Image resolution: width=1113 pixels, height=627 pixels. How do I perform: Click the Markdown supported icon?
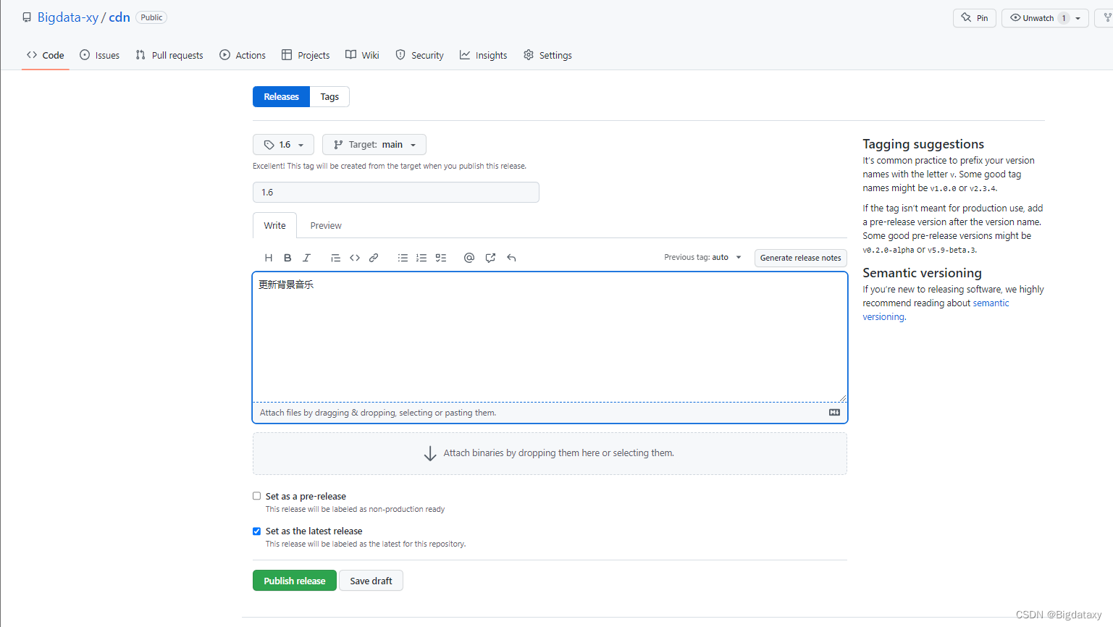pos(834,413)
